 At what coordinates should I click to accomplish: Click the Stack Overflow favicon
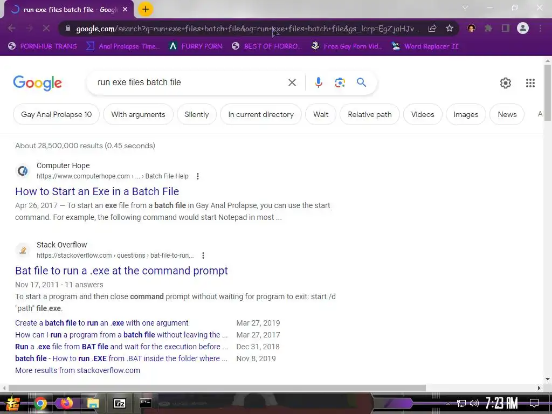(23, 250)
